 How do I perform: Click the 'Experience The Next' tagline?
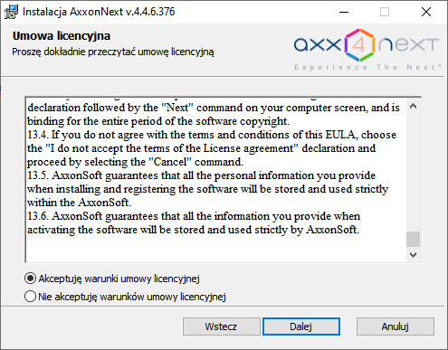(367, 67)
